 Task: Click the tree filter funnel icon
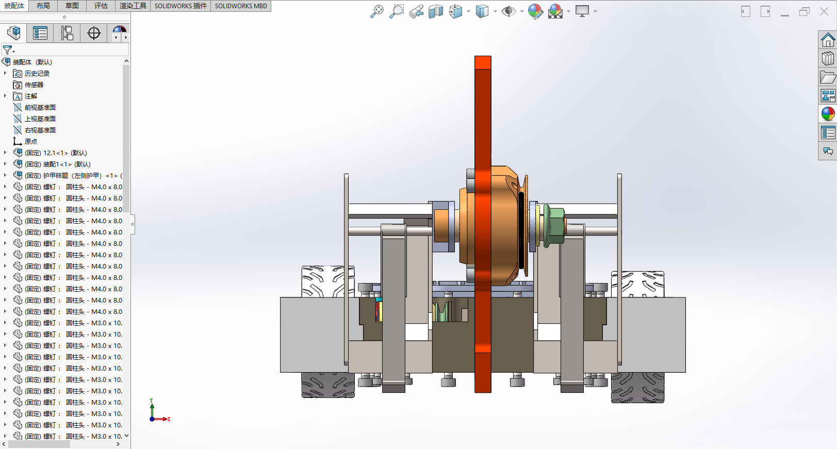coord(8,50)
